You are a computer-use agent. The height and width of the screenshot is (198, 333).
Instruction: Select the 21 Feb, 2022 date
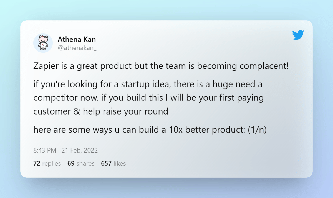tap(79, 151)
